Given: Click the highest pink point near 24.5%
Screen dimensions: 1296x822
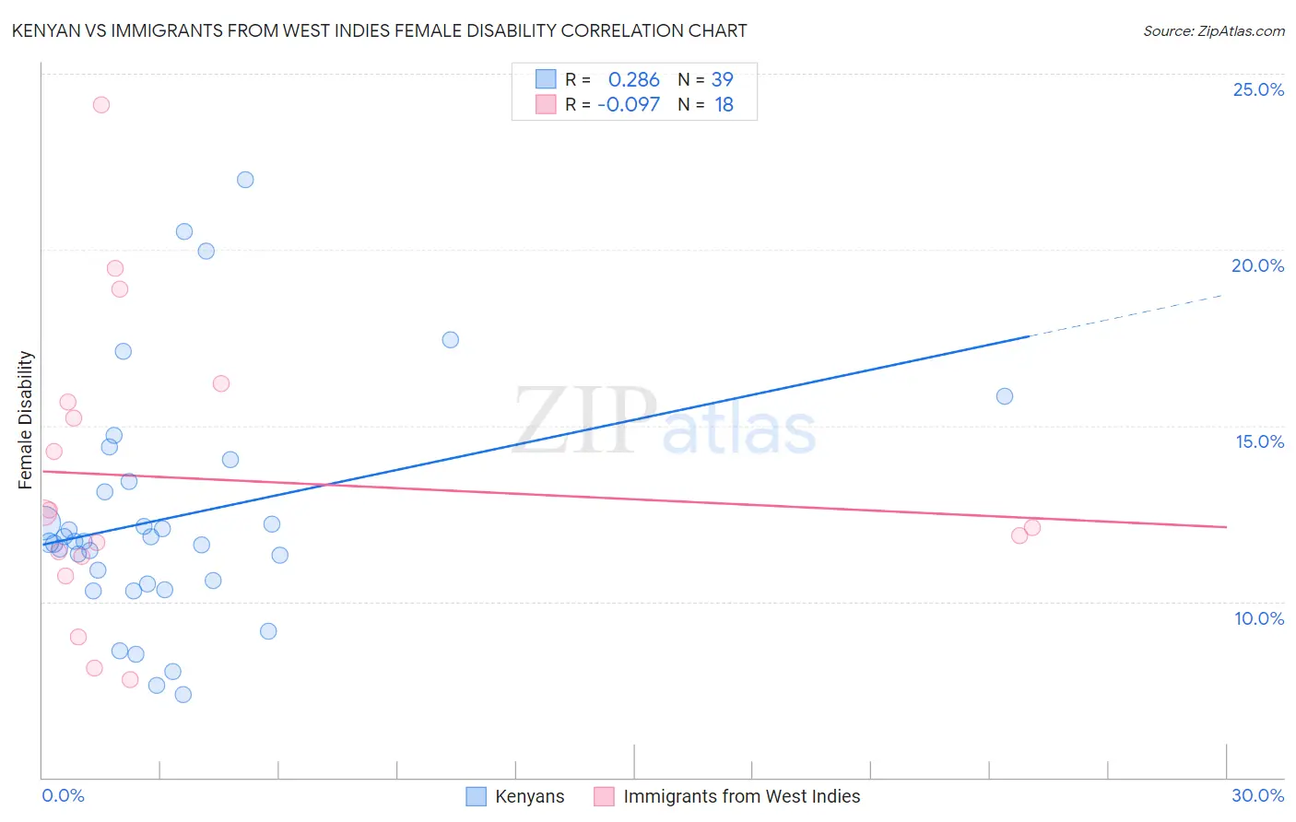Looking at the screenshot, I should coord(101,105).
